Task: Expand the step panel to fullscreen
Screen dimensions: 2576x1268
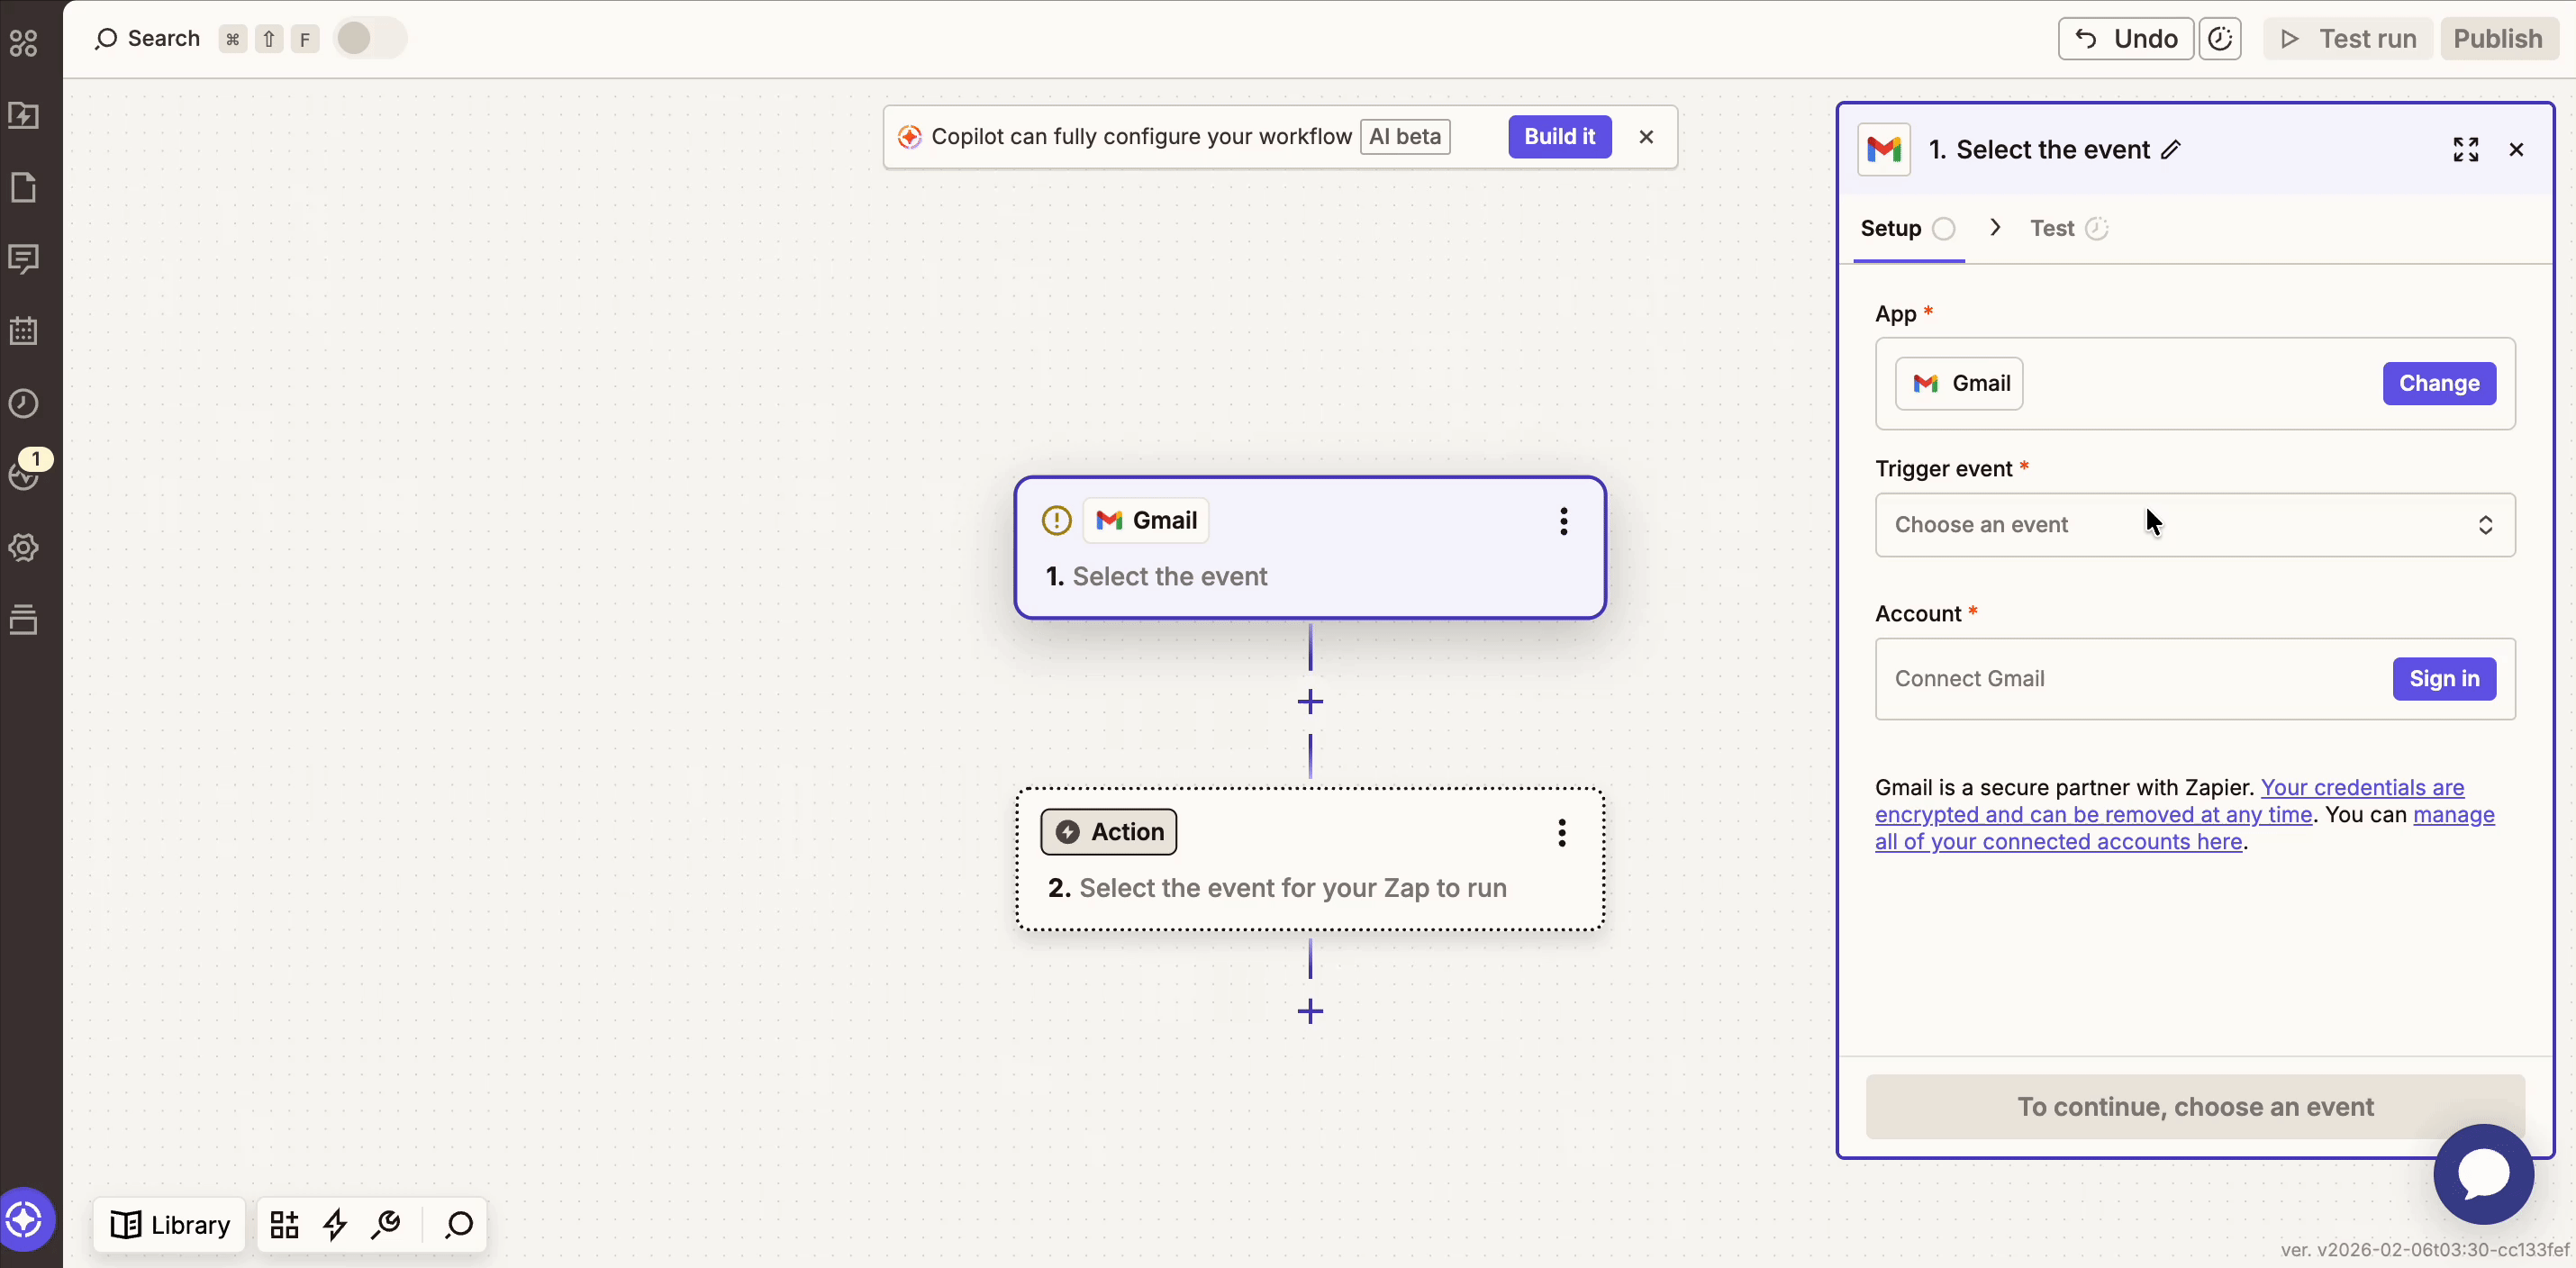Action: coord(2465,150)
